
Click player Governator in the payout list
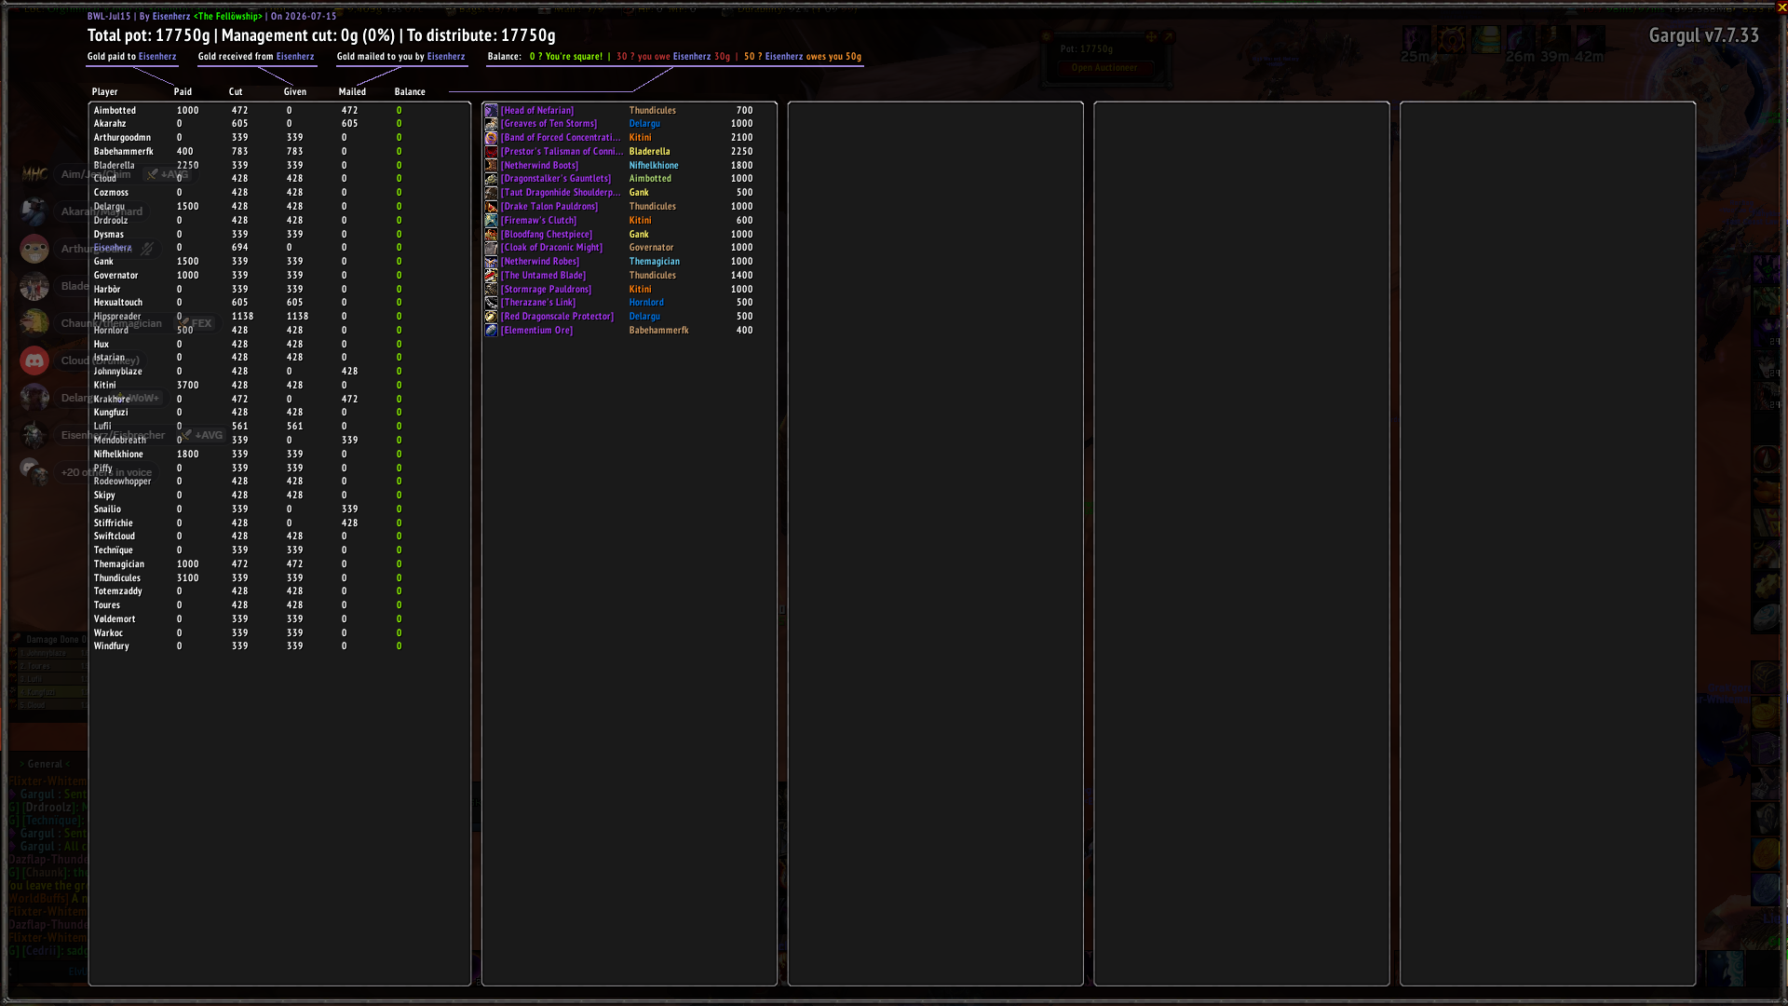(x=115, y=276)
